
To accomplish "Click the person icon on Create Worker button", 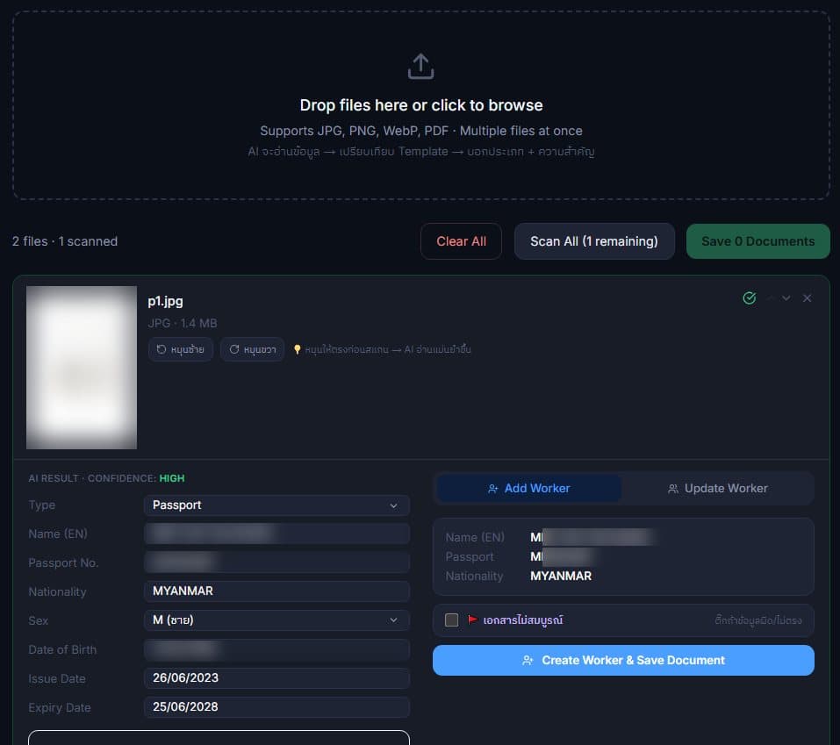I will coord(528,661).
